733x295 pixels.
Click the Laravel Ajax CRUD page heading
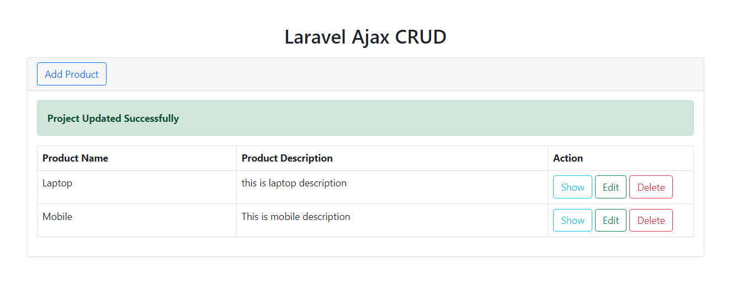point(365,37)
